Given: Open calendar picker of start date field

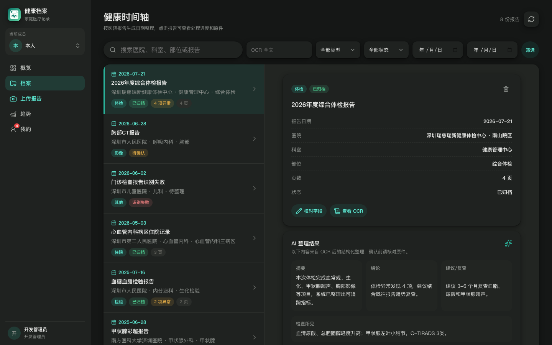Looking at the screenshot, I should coord(455,50).
